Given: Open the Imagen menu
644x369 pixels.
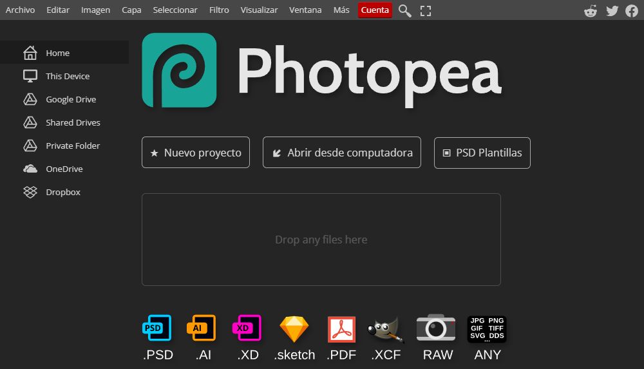Looking at the screenshot, I should 95,10.
